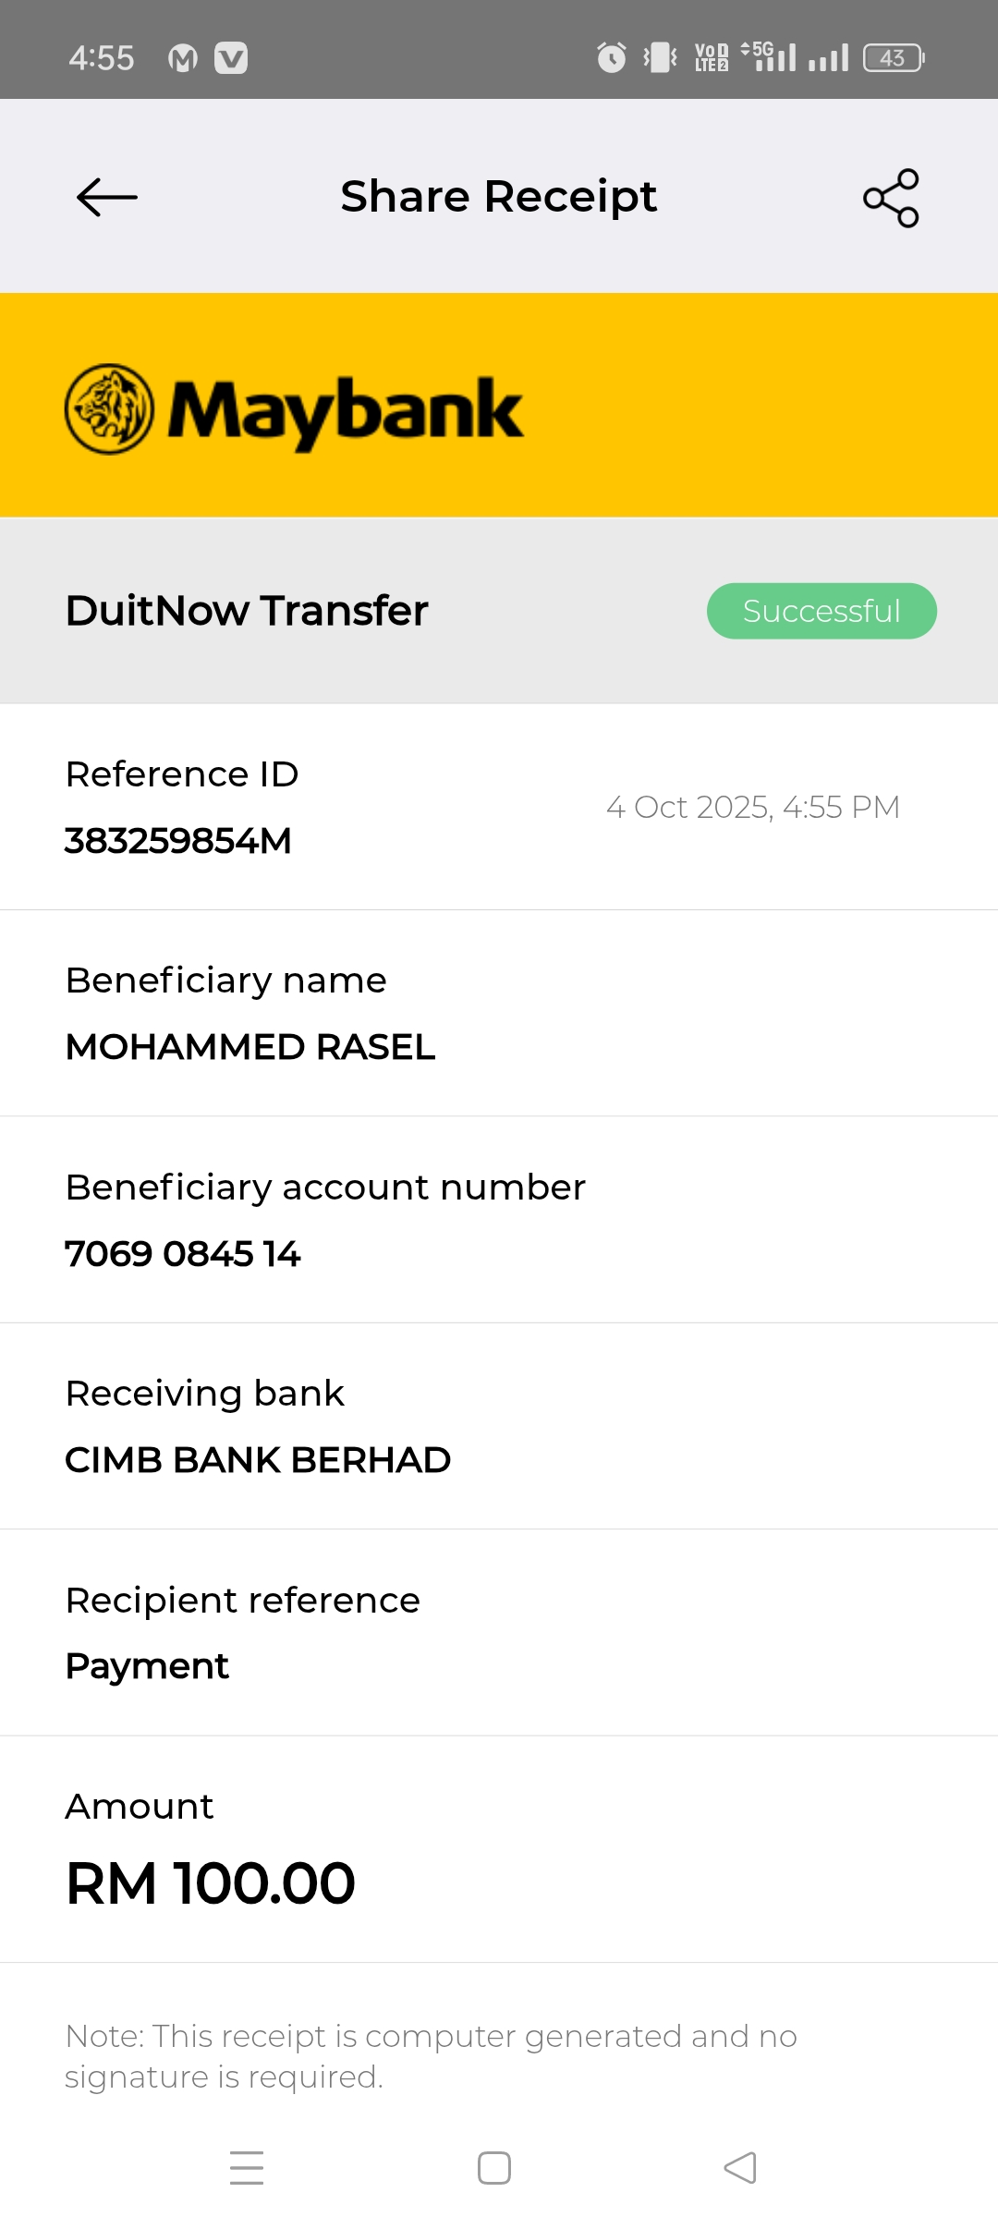Image resolution: width=998 pixels, height=2229 pixels.
Task: Tap the alarm clock status icon
Action: [x=611, y=57]
